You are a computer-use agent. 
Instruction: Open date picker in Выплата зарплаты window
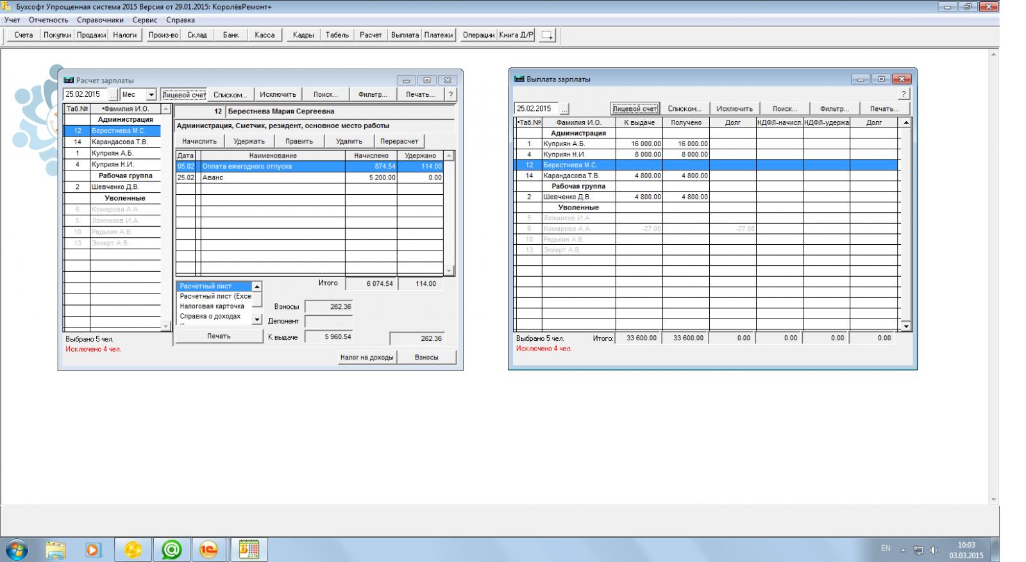[x=564, y=109]
